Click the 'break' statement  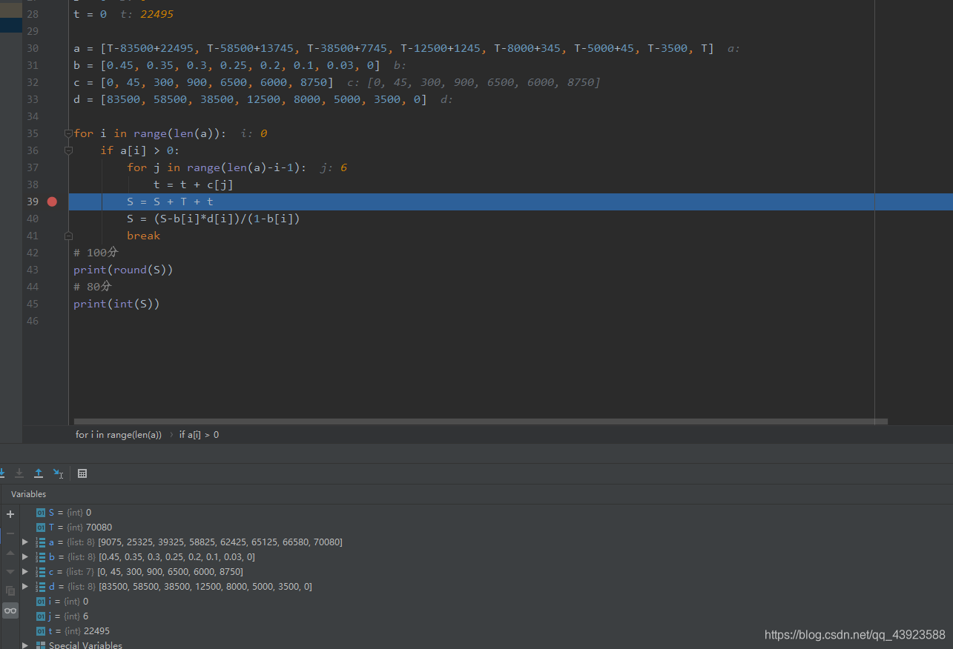(143, 236)
